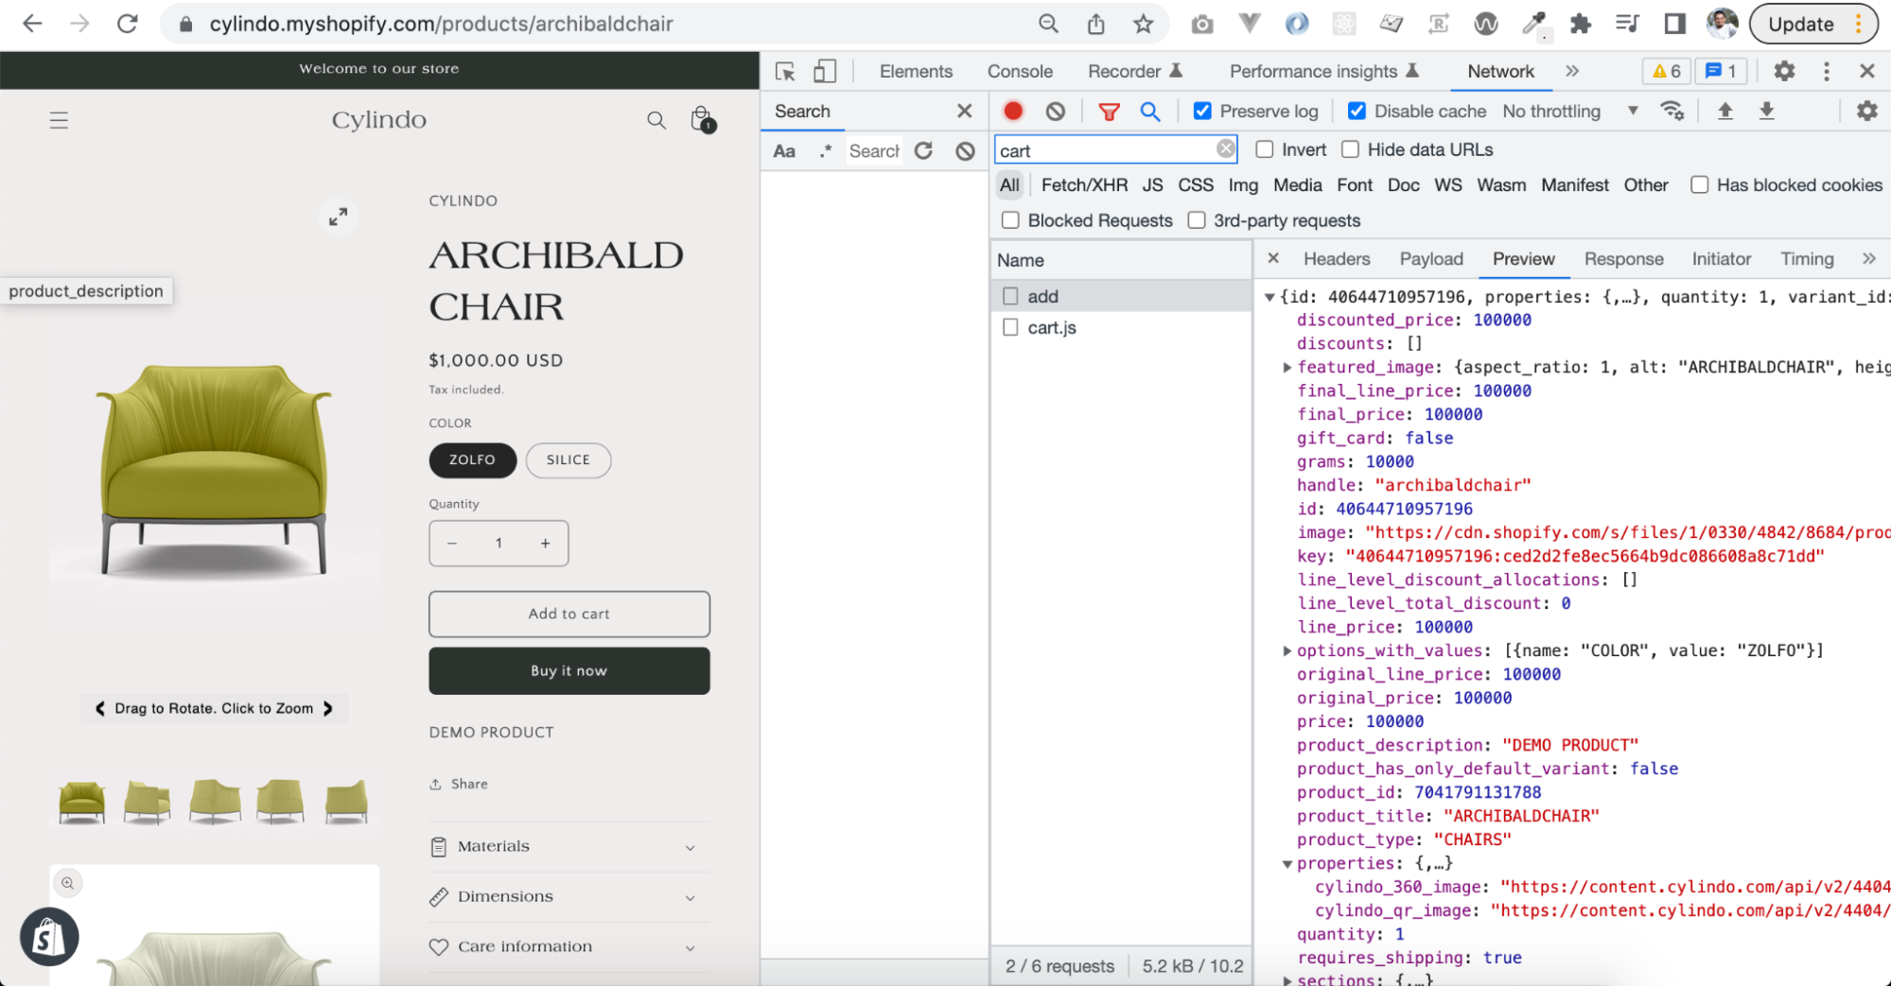The image size is (1891, 987).
Task: Toggle the network filter funnel
Action: [x=1109, y=112]
